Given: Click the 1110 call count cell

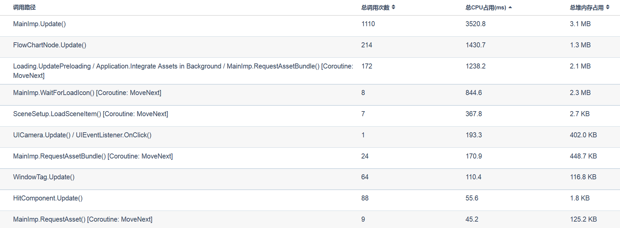Looking at the screenshot, I should (368, 24).
